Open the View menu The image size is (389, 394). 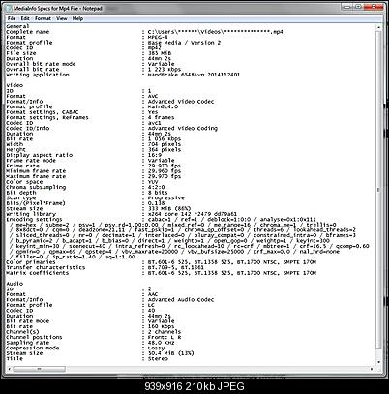coord(62,18)
